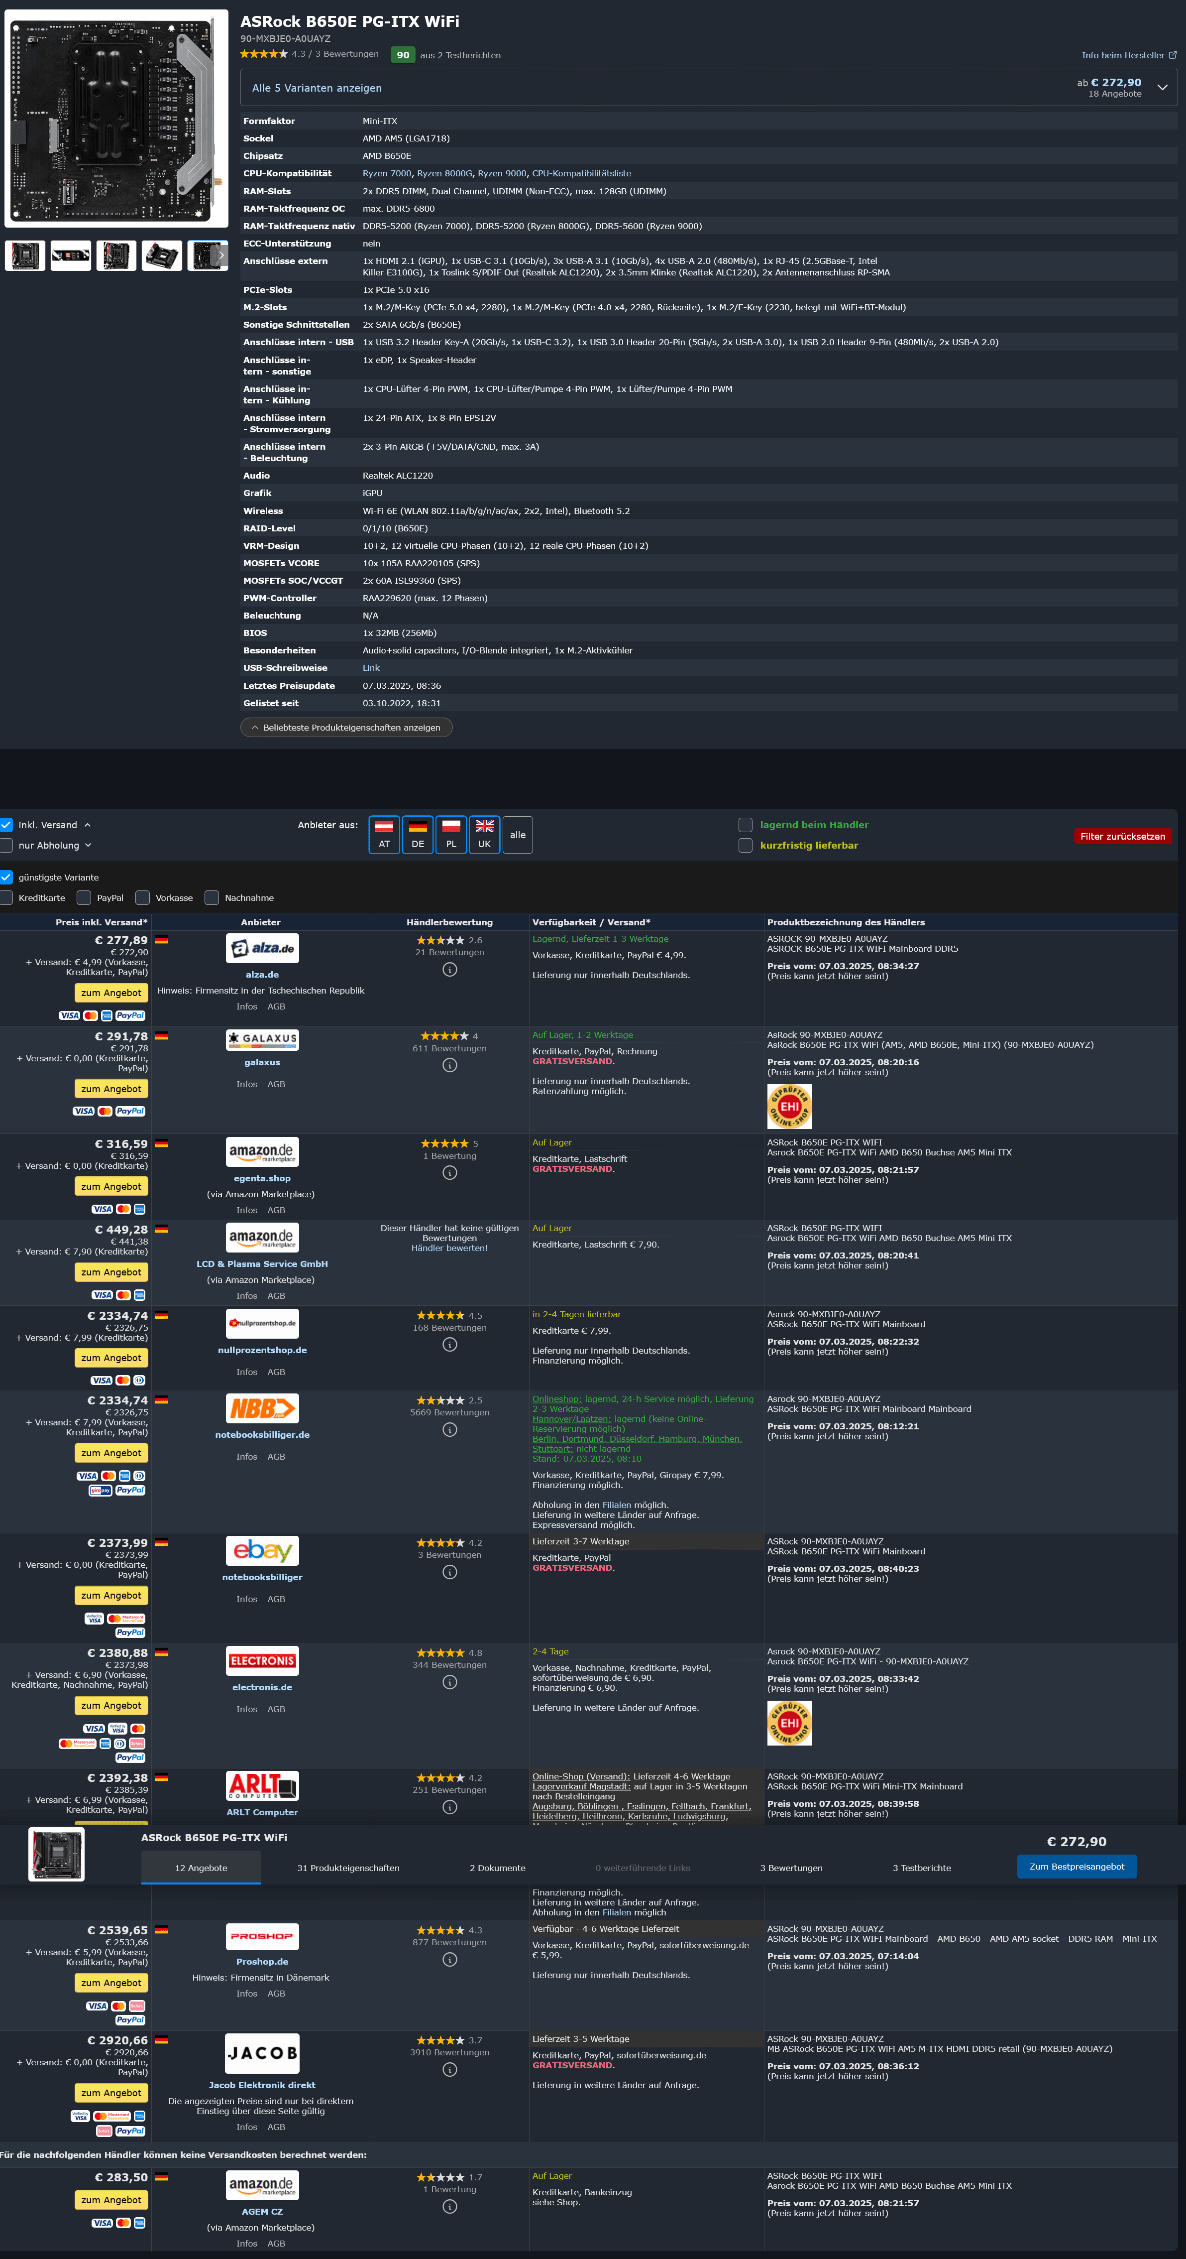Toggle the günstigste Variante checkbox
The width and height of the screenshot is (1186, 2259).
tap(6, 877)
